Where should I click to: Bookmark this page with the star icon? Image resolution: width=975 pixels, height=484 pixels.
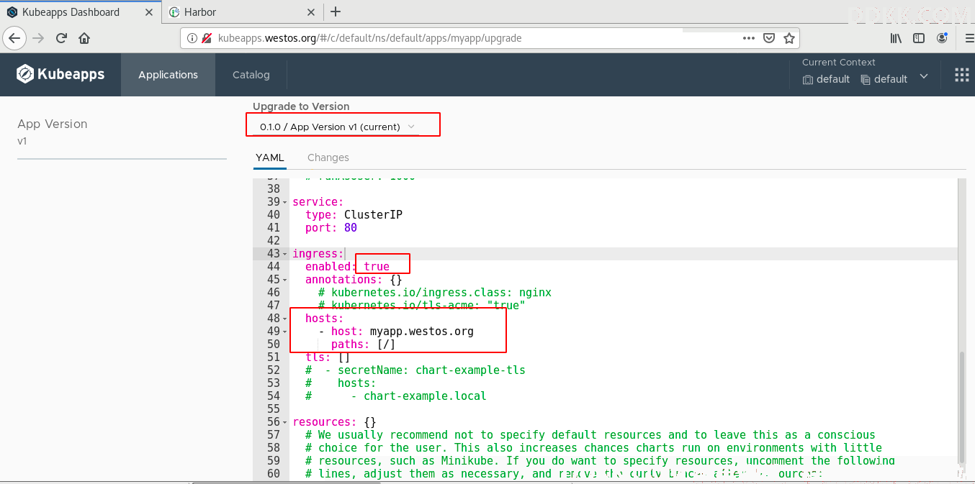pyautogui.click(x=788, y=38)
